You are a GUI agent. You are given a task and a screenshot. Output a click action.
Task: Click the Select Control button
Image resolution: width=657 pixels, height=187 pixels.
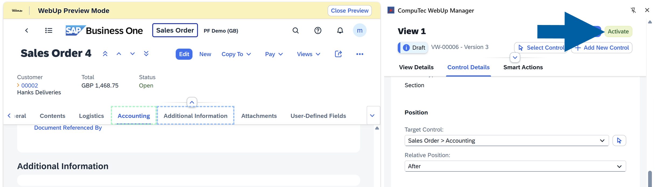(x=541, y=48)
